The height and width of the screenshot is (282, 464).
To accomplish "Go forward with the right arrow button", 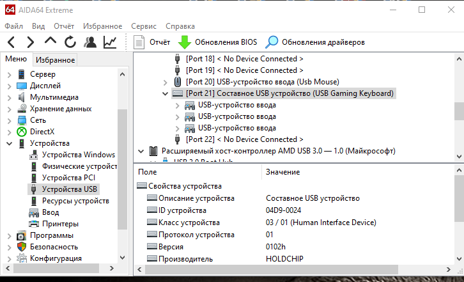I will click(x=31, y=42).
